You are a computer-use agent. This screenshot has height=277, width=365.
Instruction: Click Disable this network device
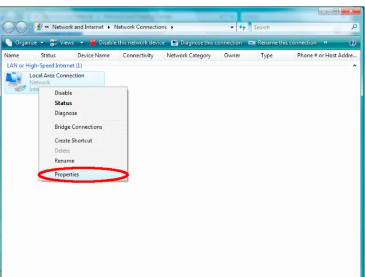[127, 42]
